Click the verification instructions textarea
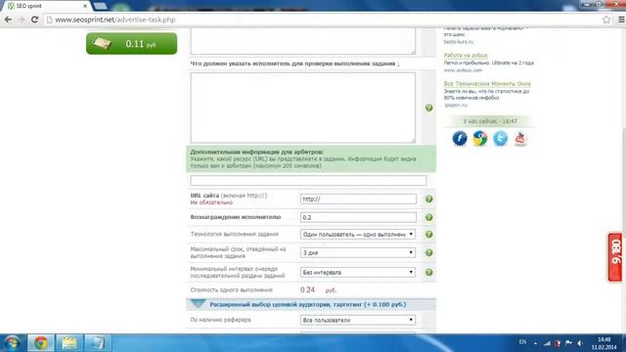 click(303, 108)
